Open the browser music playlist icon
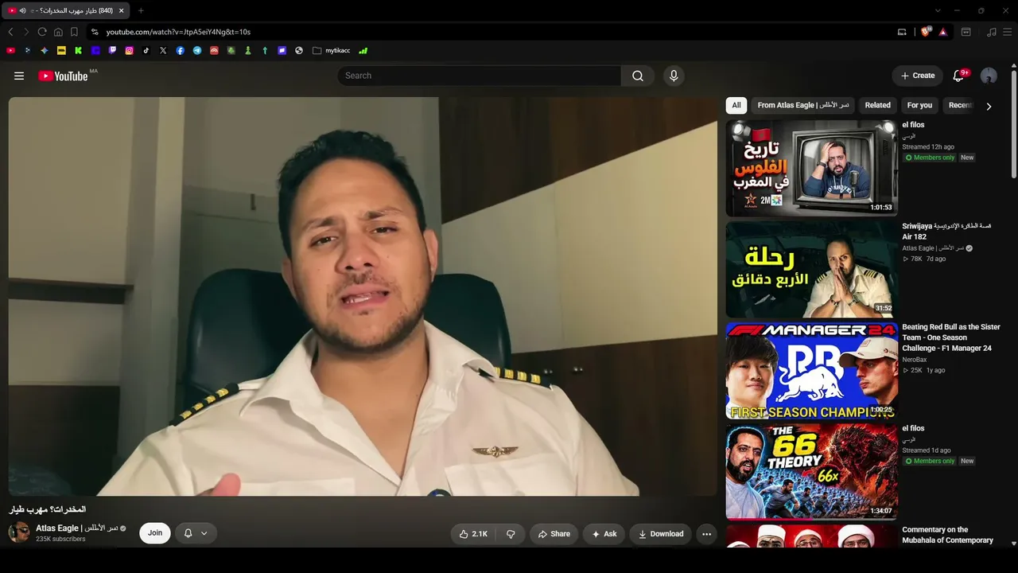Screen dimensions: 1018x573 (x=991, y=32)
